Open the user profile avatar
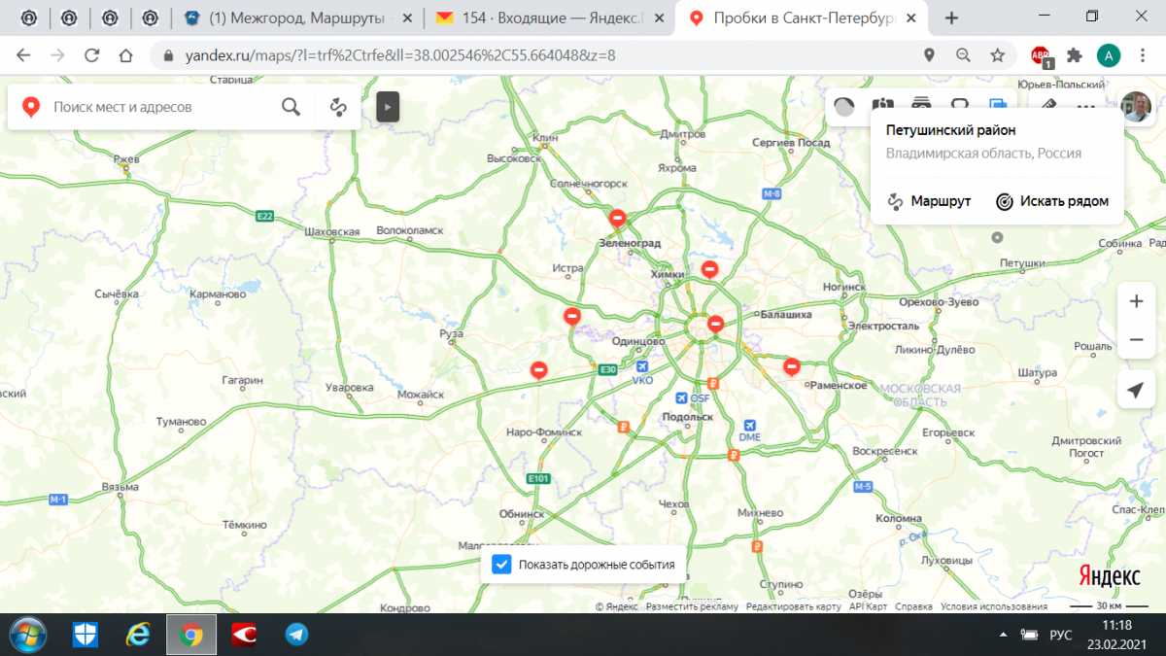This screenshot has width=1166, height=656. click(x=1135, y=106)
